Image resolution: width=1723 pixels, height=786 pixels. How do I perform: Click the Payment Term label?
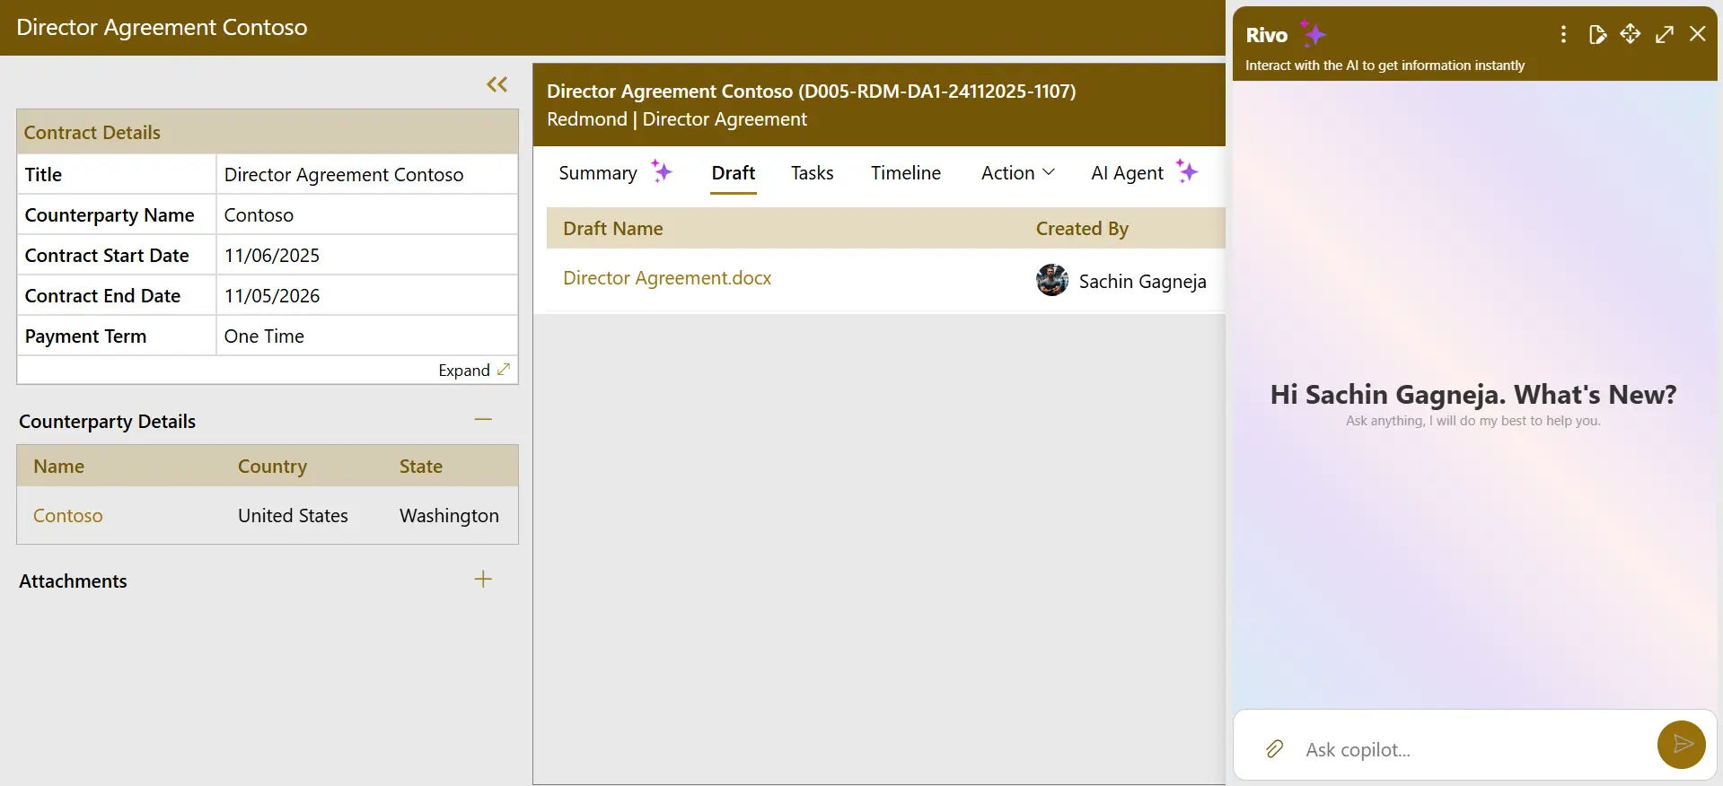click(x=85, y=336)
